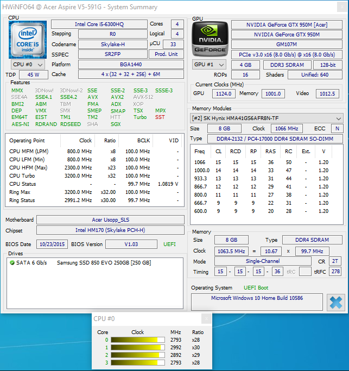Click the NVIDIA GeForce logo

210,39
